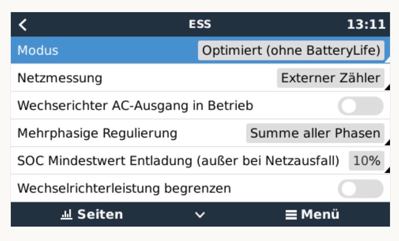Go back using the top-left arrow
The width and height of the screenshot is (399, 241).
(x=23, y=25)
